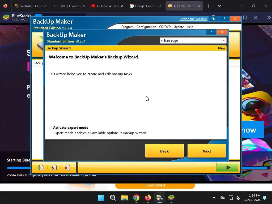This screenshot has width=272, height=204.
Task: Open the Windows Start menu
Action: click(x=101, y=198)
